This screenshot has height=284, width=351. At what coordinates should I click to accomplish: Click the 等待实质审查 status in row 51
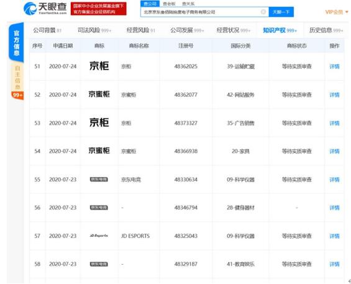tap(296, 66)
